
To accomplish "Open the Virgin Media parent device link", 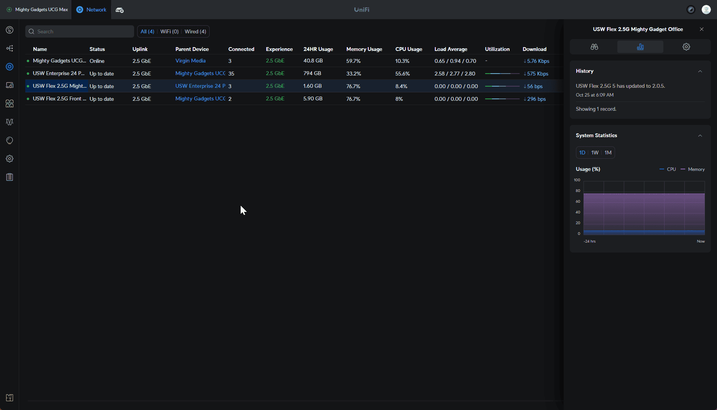I will [190, 61].
